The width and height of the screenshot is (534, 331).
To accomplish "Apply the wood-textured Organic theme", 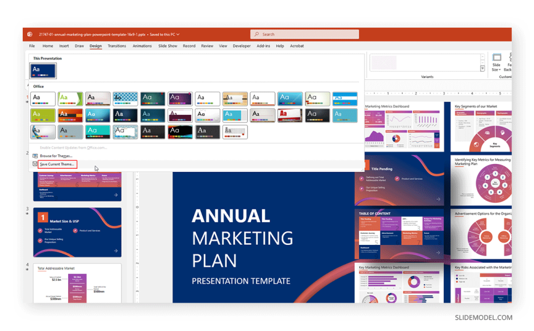I will pyautogui.click(x=235, y=99).
